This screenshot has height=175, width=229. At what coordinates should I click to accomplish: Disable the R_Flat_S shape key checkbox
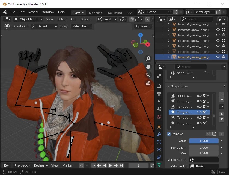(x=204, y=96)
